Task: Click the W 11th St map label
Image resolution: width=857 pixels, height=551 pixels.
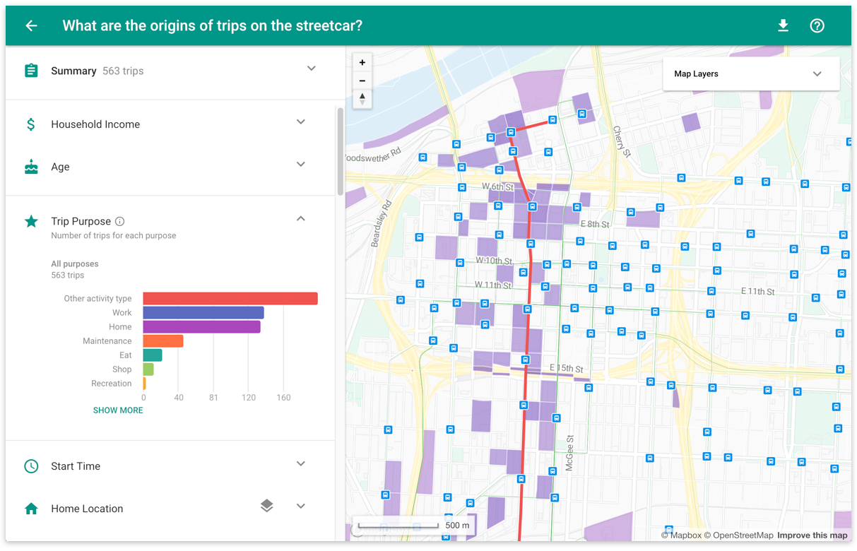Action: coord(493,285)
